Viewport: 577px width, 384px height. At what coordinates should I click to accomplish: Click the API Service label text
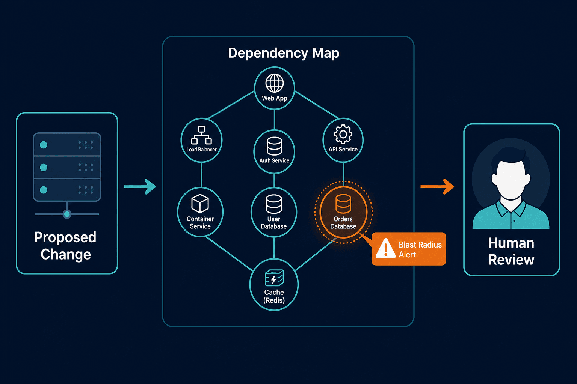coord(343,149)
